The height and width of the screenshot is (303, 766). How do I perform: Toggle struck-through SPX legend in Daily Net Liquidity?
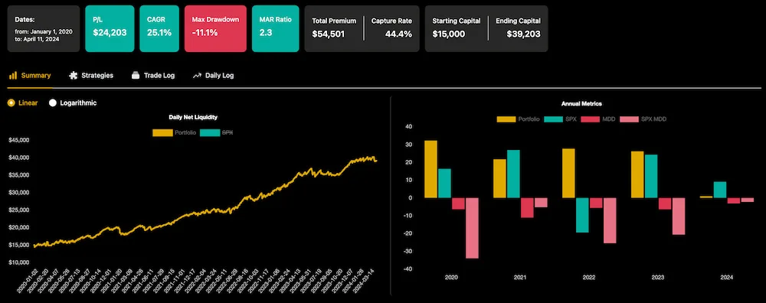217,132
